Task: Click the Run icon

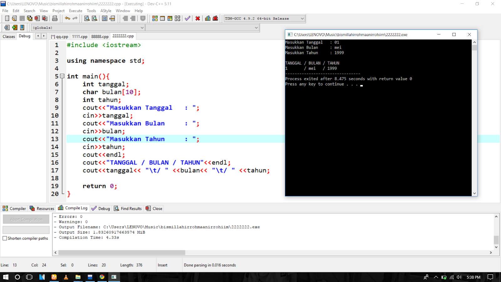Action: [162, 18]
